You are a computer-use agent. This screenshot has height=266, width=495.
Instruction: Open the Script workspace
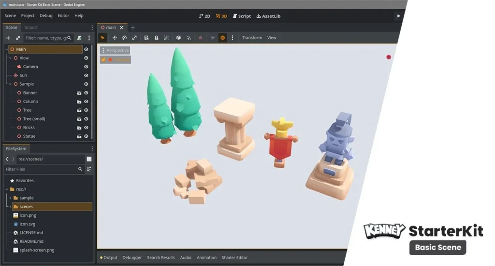pos(242,16)
